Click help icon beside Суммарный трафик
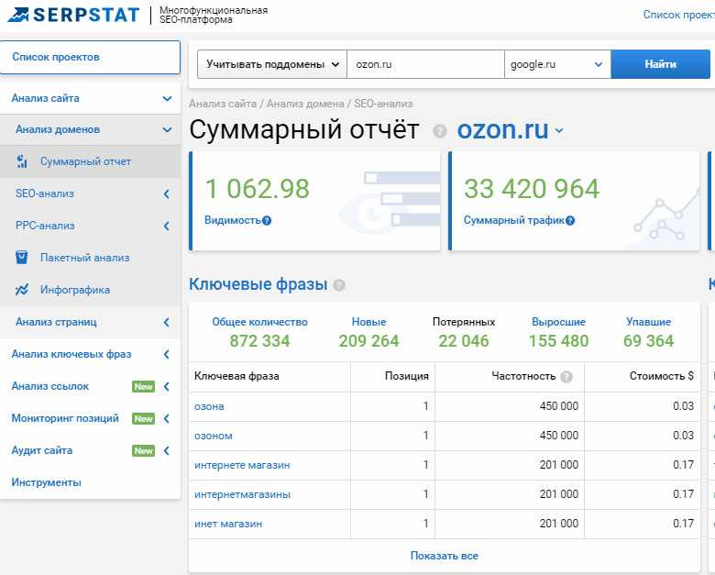Image resolution: width=715 pixels, height=575 pixels. [x=570, y=221]
